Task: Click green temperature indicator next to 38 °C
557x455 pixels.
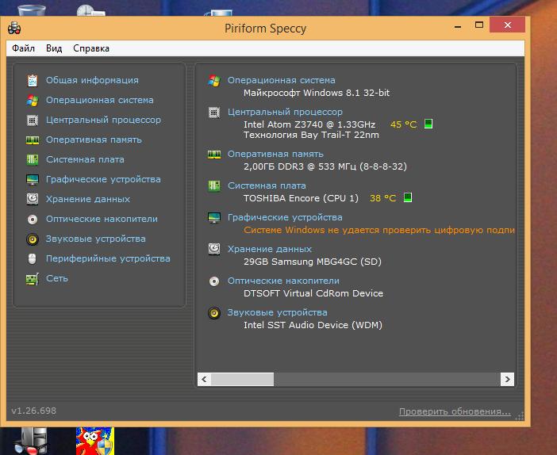Action: 408,197
